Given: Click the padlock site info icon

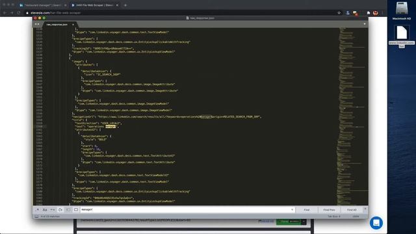Looking at the screenshot, I should coord(27,13).
